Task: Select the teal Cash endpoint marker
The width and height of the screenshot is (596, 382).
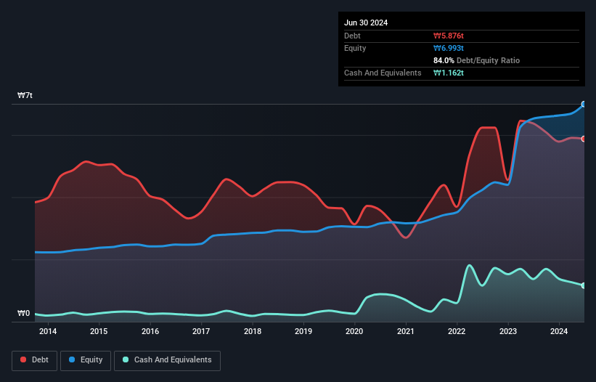Action: tap(584, 285)
